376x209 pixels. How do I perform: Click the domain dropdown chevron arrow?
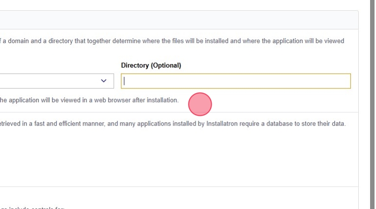tap(104, 81)
